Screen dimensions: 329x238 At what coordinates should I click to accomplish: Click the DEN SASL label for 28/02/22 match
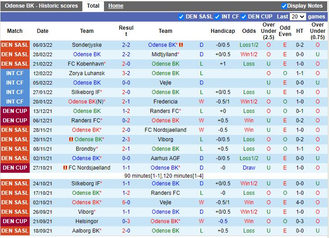15,54
